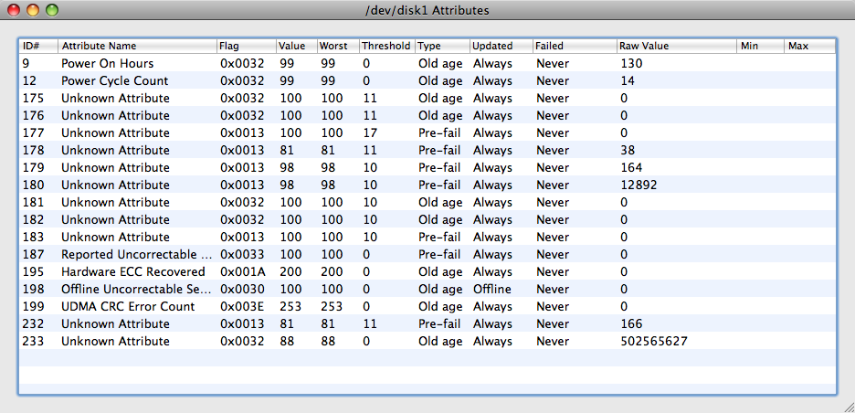
Task: Sort by Threshold column header
Action: click(x=387, y=47)
